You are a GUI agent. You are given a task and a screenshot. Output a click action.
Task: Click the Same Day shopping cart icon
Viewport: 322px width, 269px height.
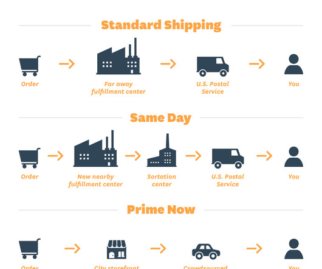click(x=30, y=158)
